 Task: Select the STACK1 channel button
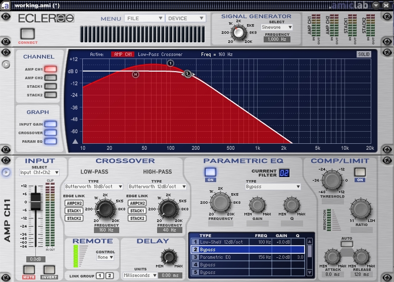click(x=51, y=86)
